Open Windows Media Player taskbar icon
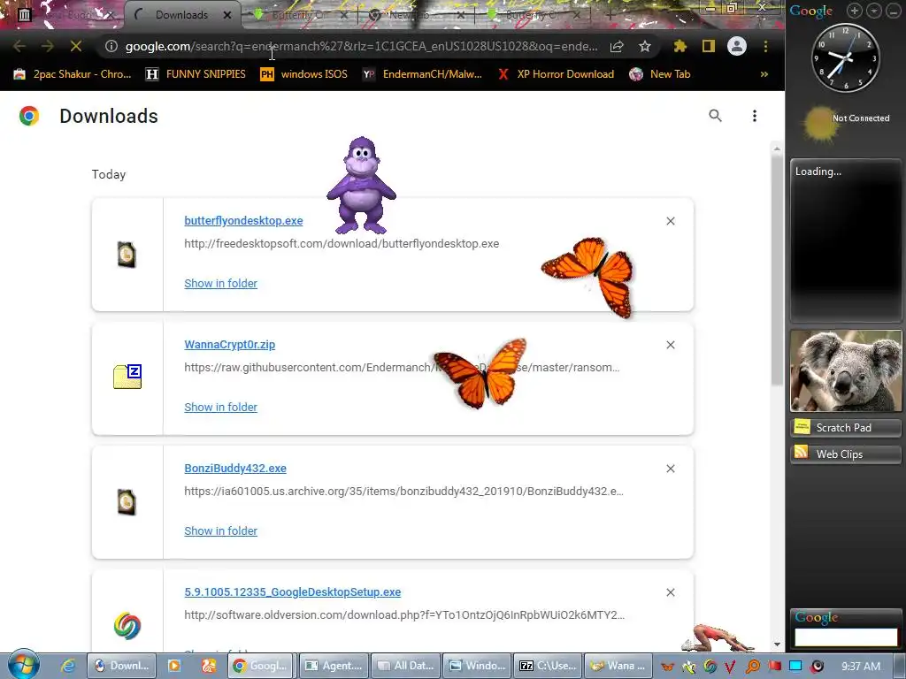906x679 pixels. click(x=174, y=666)
